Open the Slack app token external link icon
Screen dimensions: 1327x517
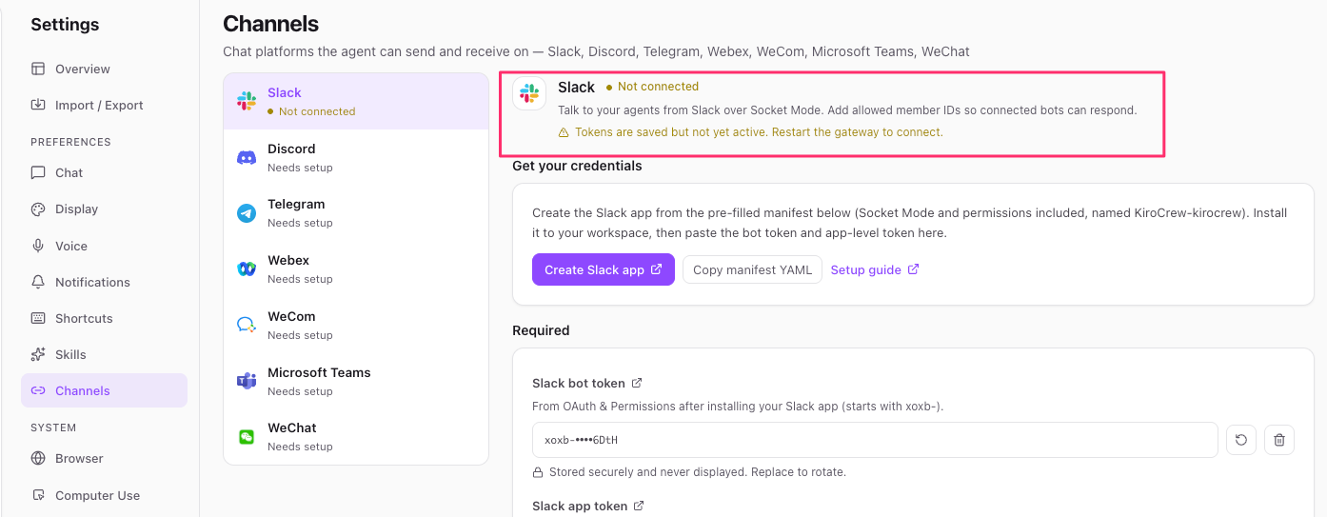pyautogui.click(x=639, y=506)
